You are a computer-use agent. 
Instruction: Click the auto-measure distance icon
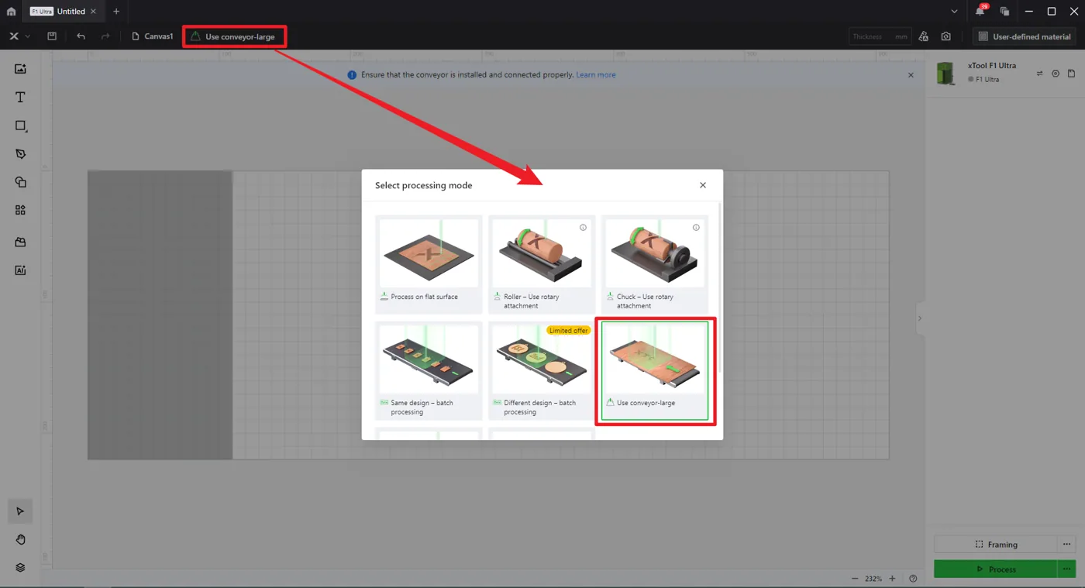(x=923, y=36)
